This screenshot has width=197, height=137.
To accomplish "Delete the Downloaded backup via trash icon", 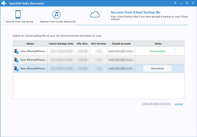I will click(x=174, y=51).
